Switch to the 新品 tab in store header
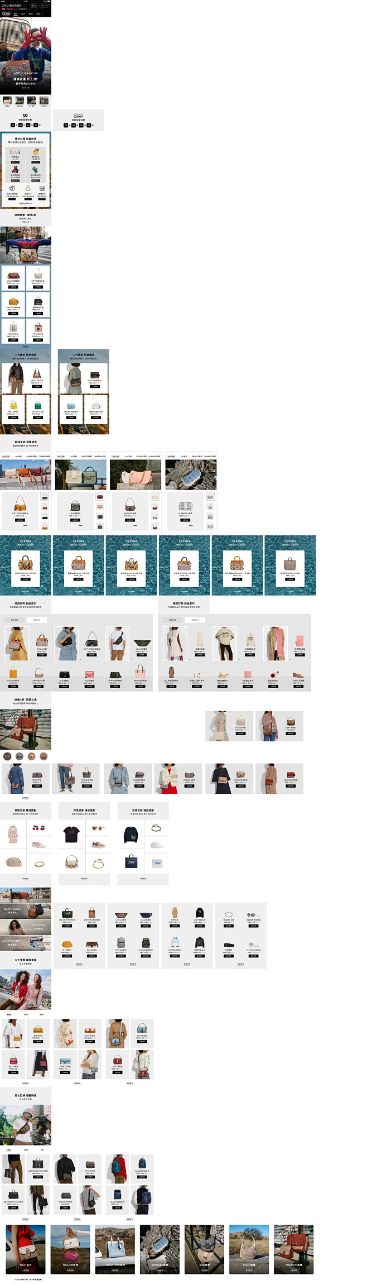This screenshot has width=367, height=1285. tap(31, 13)
